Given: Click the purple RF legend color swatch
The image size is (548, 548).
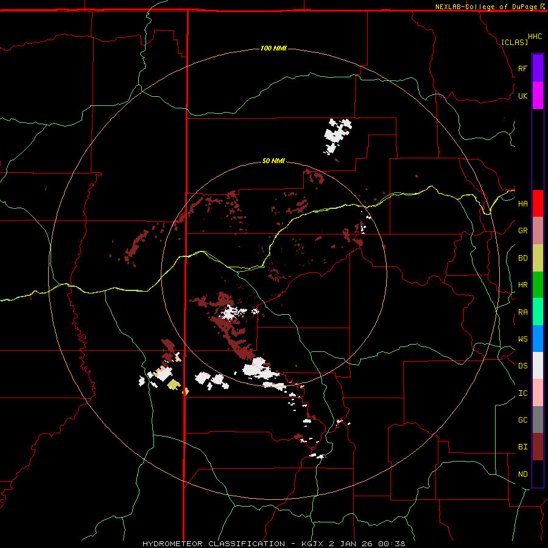Looking at the screenshot, I should click(x=538, y=68).
